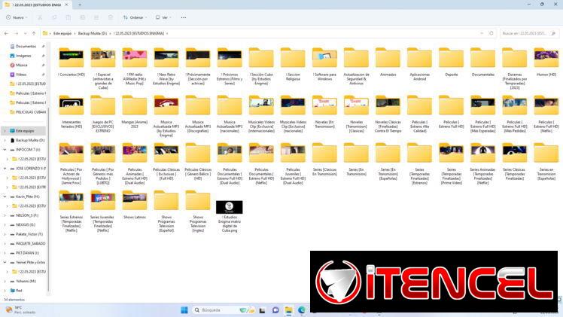563x317 pixels.
Task: Select the Shows Latinos folder
Action: 135,205
